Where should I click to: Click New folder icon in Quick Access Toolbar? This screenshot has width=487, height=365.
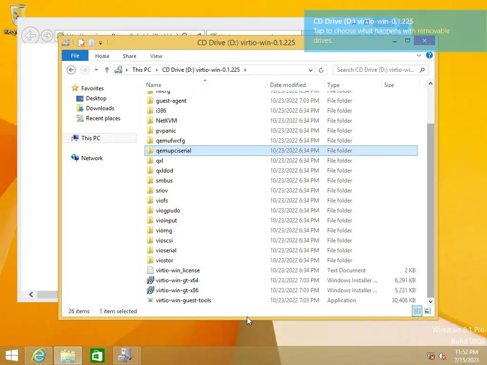click(x=91, y=43)
